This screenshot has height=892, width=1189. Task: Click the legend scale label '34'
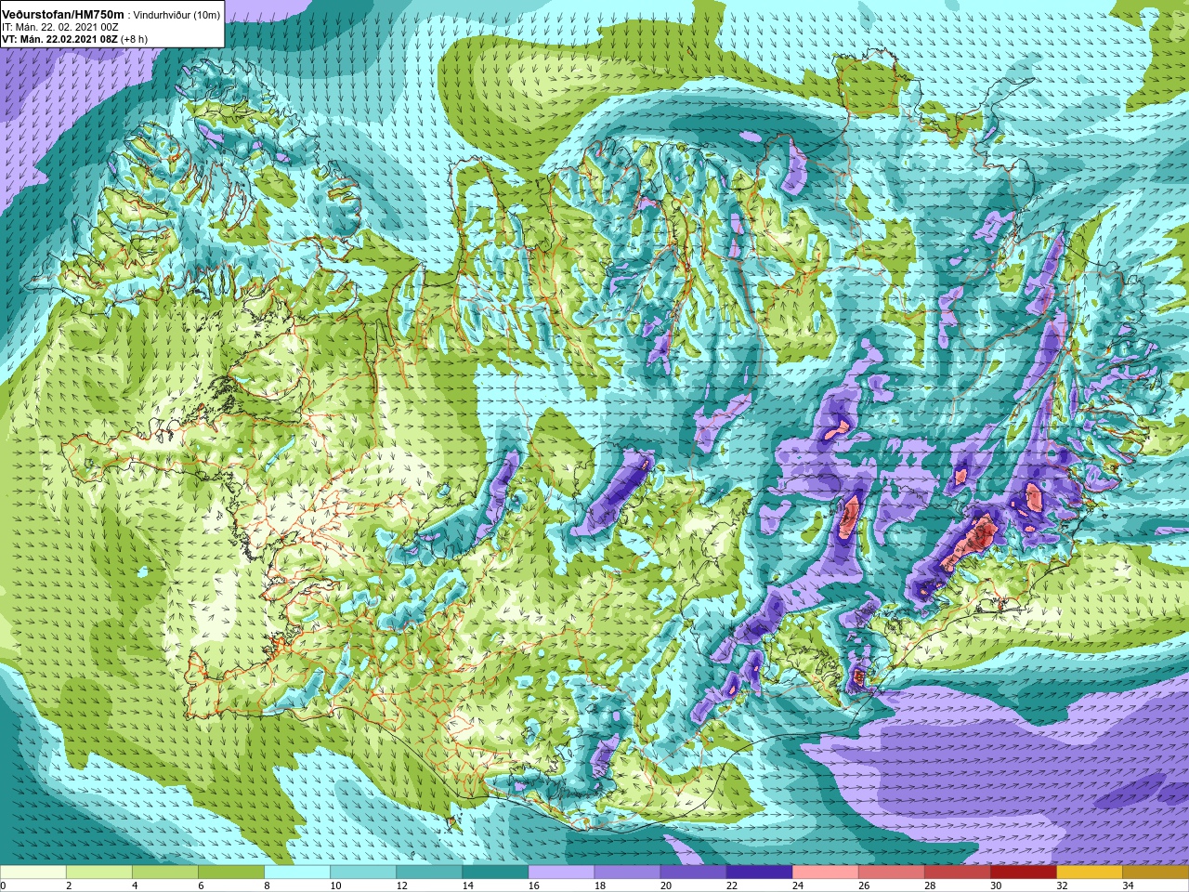click(1127, 885)
